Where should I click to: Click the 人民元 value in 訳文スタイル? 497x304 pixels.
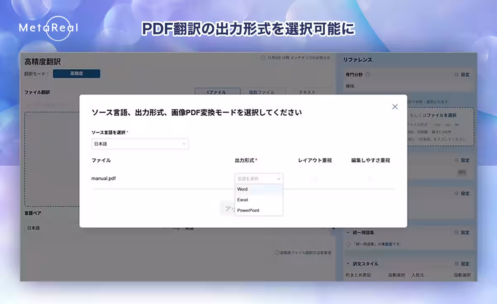click(418, 275)
